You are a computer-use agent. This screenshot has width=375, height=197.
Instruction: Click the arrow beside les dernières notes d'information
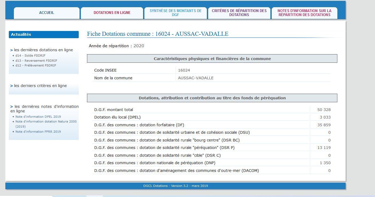(x=11, y=107)
